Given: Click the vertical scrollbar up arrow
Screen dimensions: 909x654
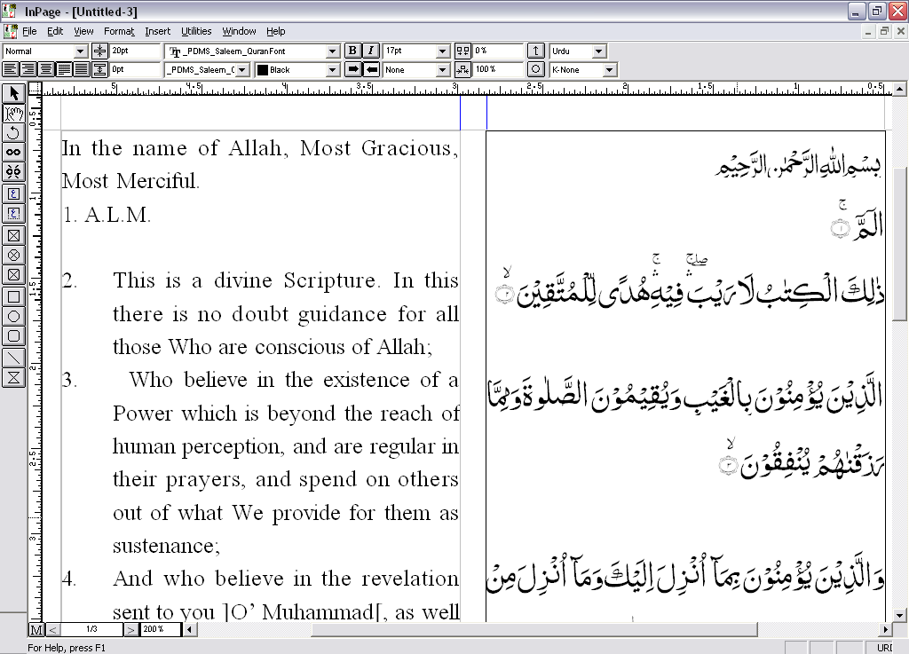Looking at the screenshot, I should click(x=900, y=89).
